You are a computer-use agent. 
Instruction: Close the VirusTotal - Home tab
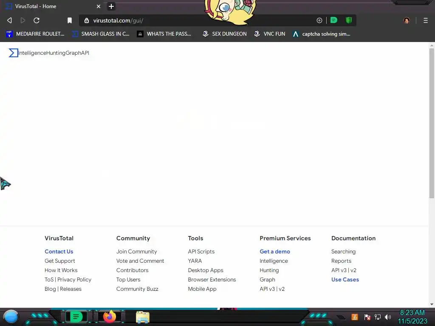point(99,6)
